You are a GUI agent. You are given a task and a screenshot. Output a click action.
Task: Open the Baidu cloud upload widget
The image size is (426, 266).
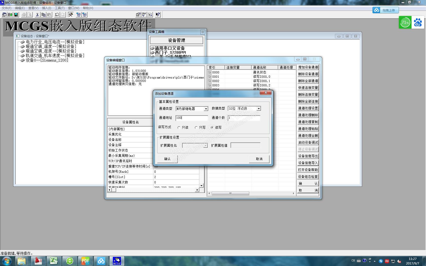(x=385, y=10)
